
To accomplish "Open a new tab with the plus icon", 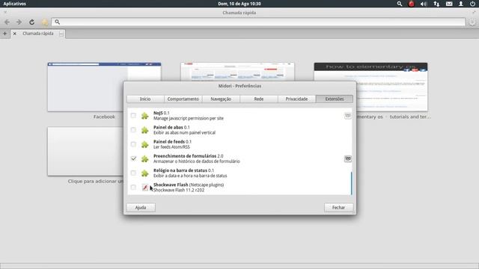I will pyautogui.click(x=5, y=34).
